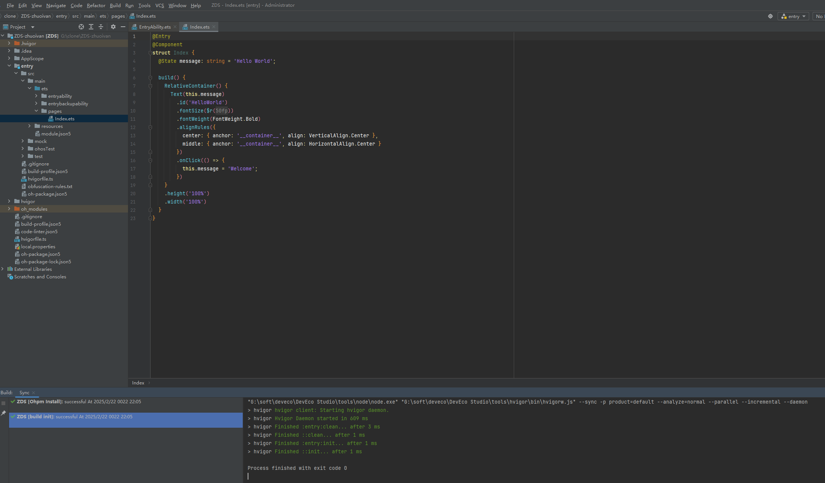The image size is (825, 483).
Task: Expand the resources folder
Action: tap(29, 126)
